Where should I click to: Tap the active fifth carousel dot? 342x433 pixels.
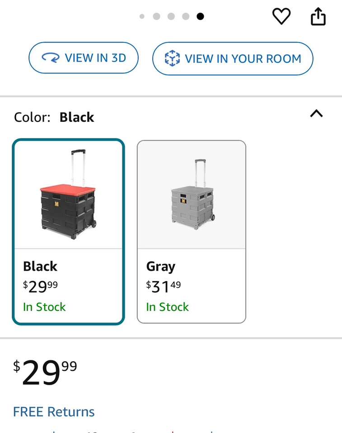[x=200, y=17]
